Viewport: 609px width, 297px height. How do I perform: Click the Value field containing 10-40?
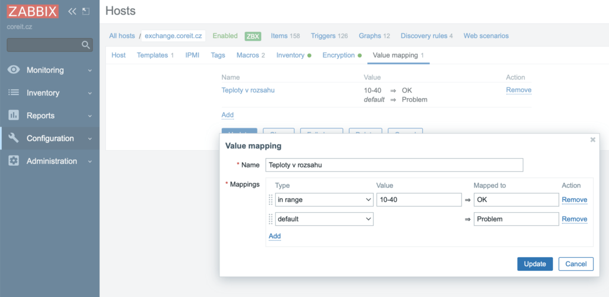point(419,200)
